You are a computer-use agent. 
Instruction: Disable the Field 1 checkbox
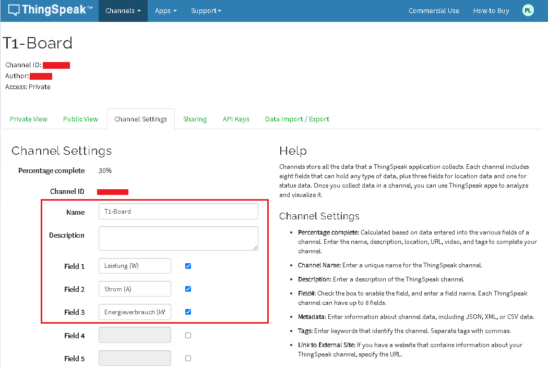tap(188, 266)
